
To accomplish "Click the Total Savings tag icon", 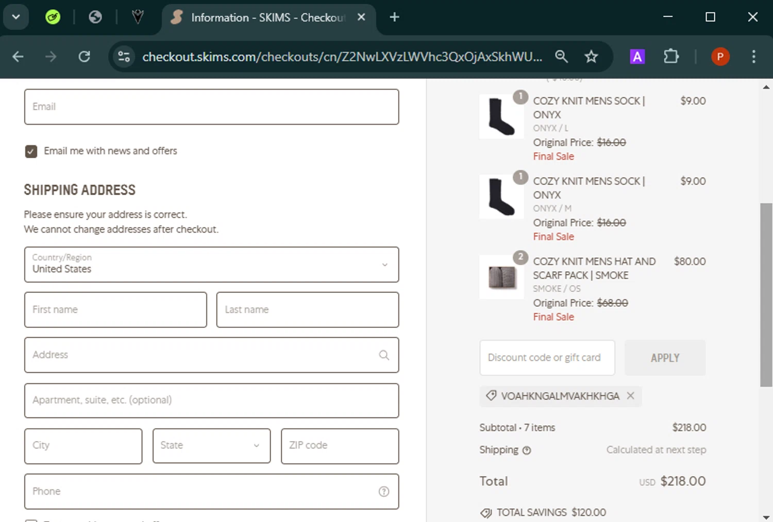I will (486, 513).
